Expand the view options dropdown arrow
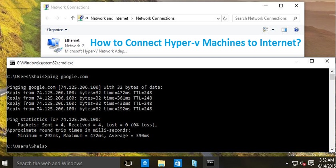Image resolution: width=336 pixels, height=168 pixels. (273, 30)
